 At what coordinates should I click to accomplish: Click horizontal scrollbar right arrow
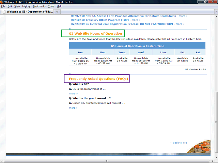pyautogui.click(x=213, y=161)
